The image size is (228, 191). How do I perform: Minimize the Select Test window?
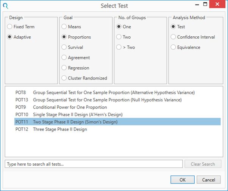pos(197,5)
